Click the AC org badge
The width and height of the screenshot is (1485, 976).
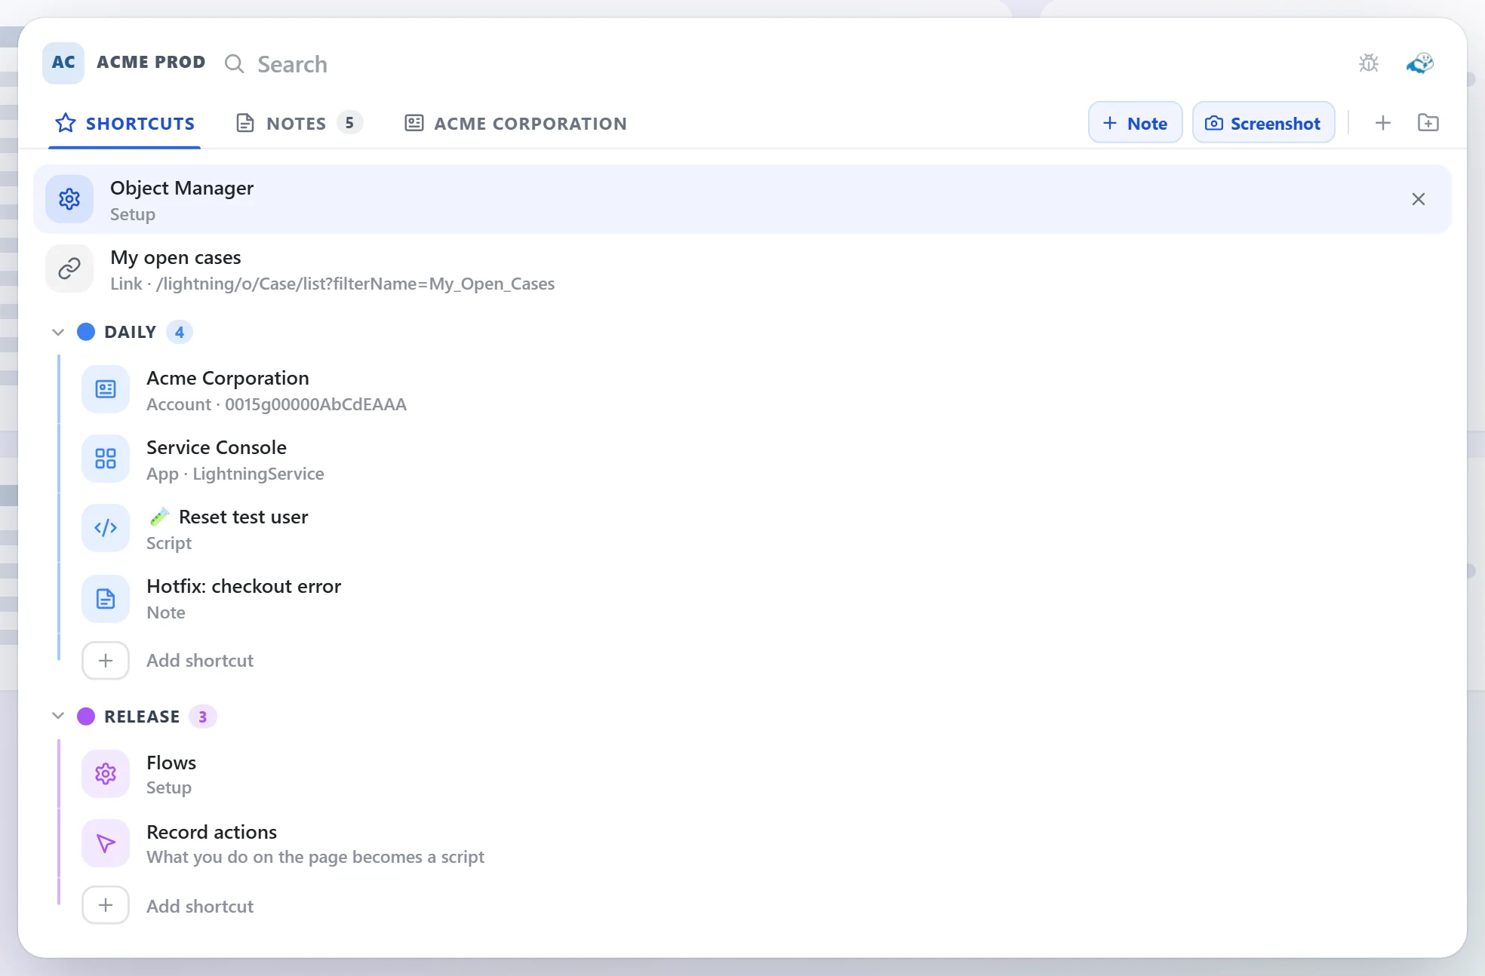point(63,63)
